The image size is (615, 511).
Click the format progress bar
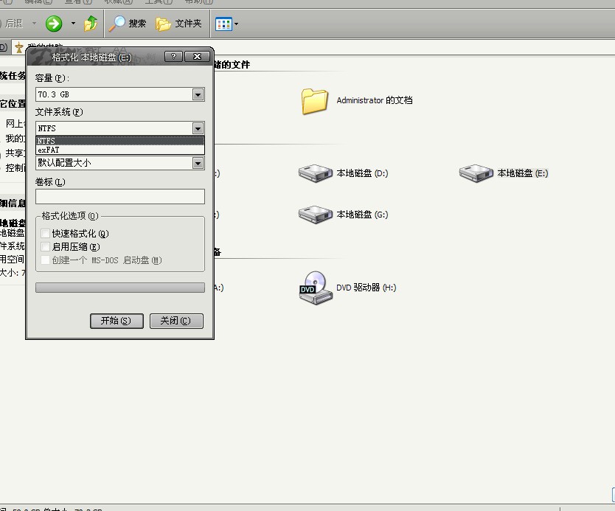tap(120, 288)
